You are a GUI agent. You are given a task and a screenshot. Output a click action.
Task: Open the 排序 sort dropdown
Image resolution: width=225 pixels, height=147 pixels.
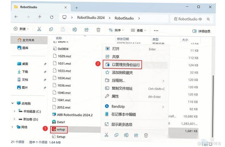point(116,30)
